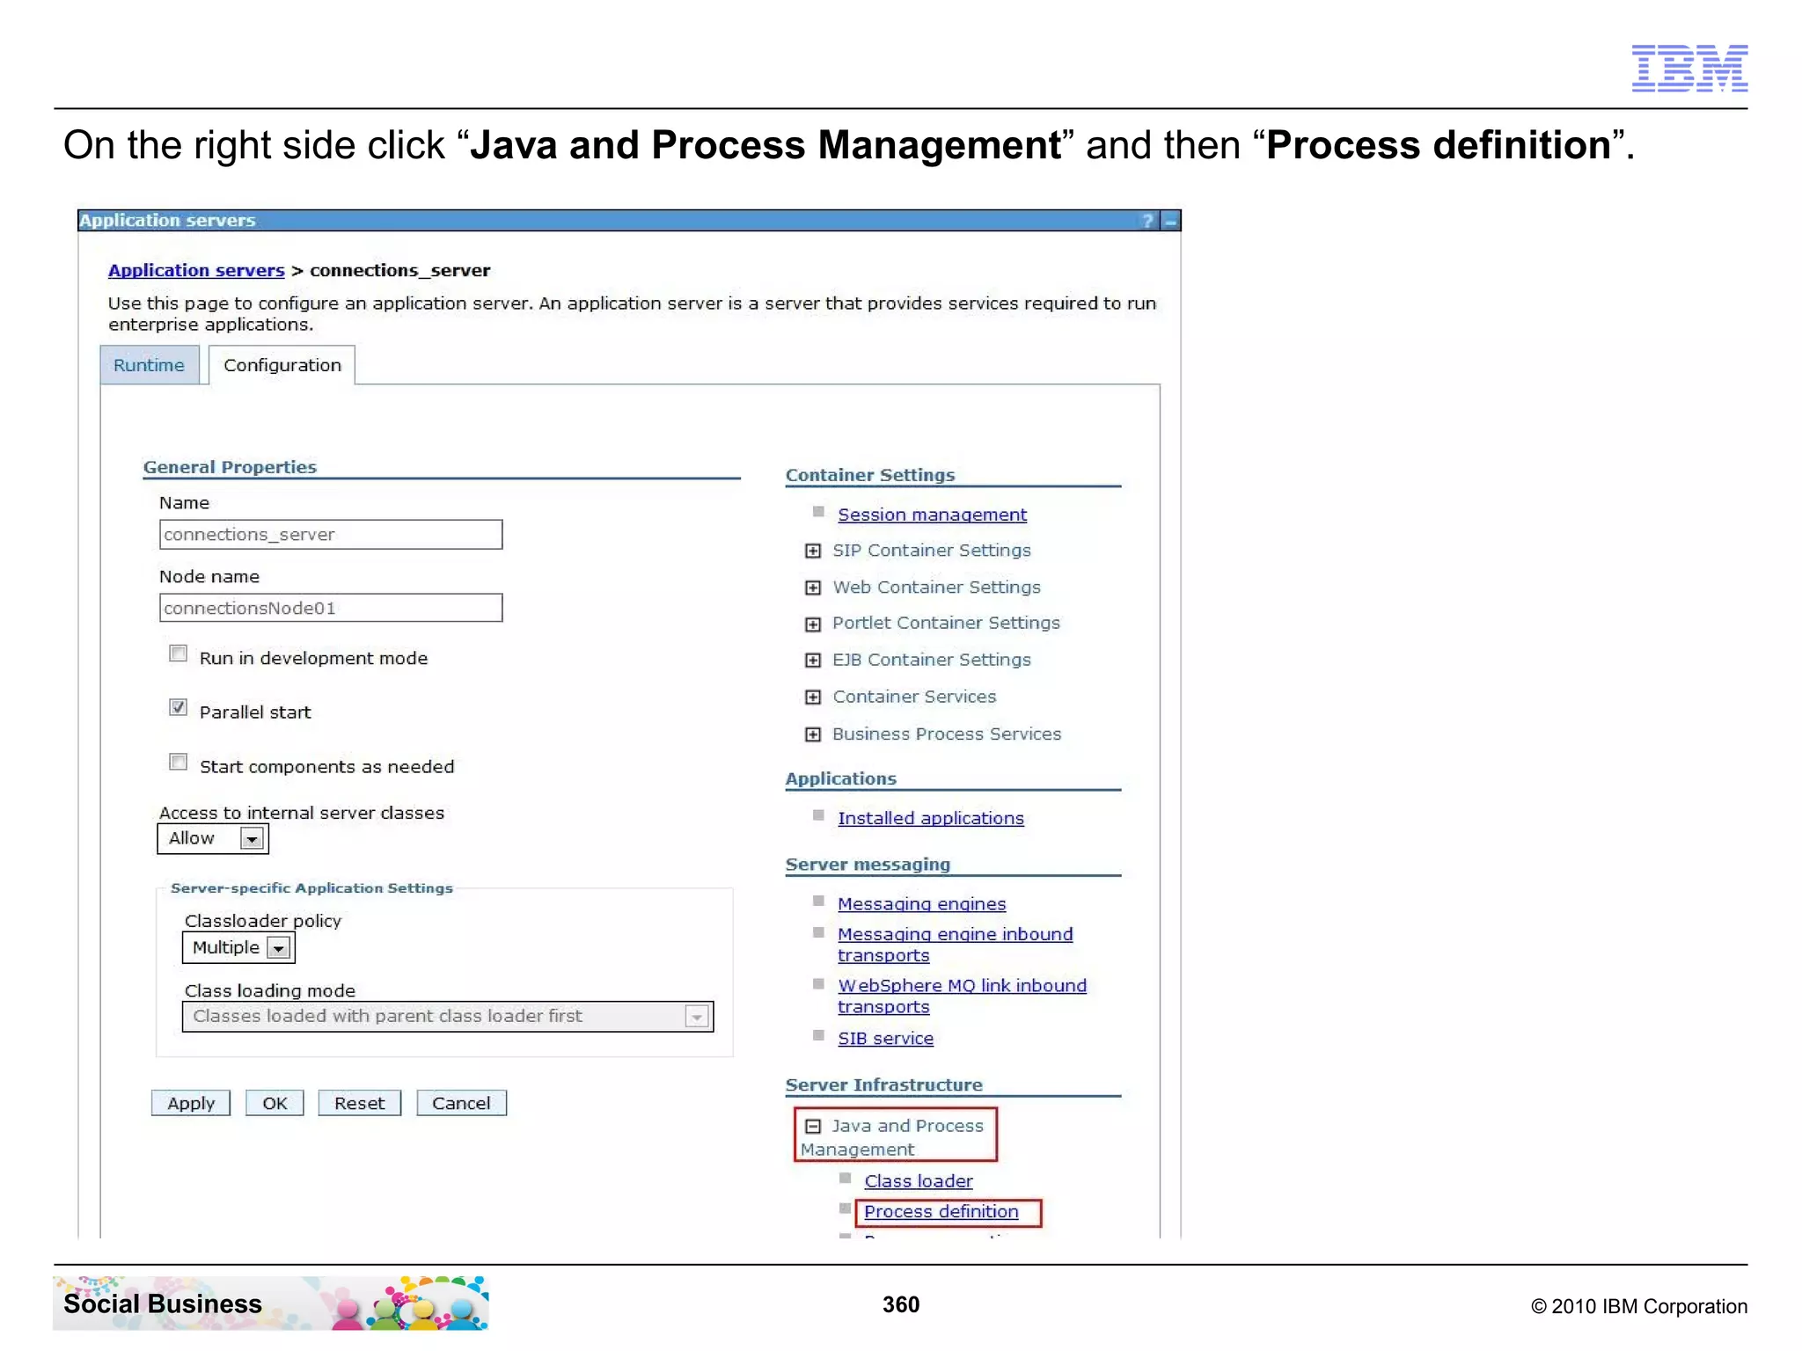This screenshot has height=1351, width=1802.
Task: Click the Apply button
Action: 191,1103
